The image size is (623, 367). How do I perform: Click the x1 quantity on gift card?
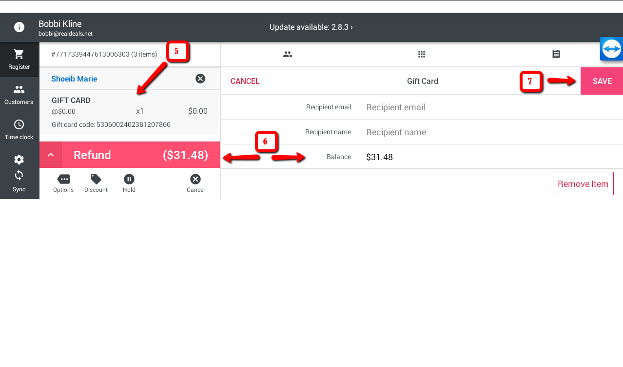(x=140, y=111)
